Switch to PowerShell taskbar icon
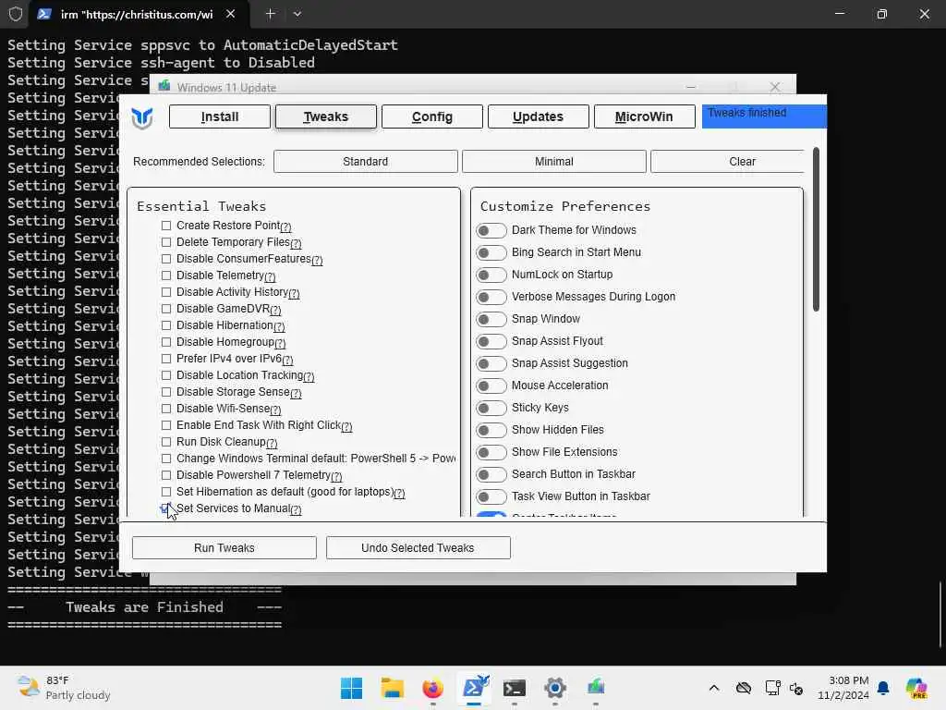Viewport: 946px width, 710px height. (x=474, y=688)
